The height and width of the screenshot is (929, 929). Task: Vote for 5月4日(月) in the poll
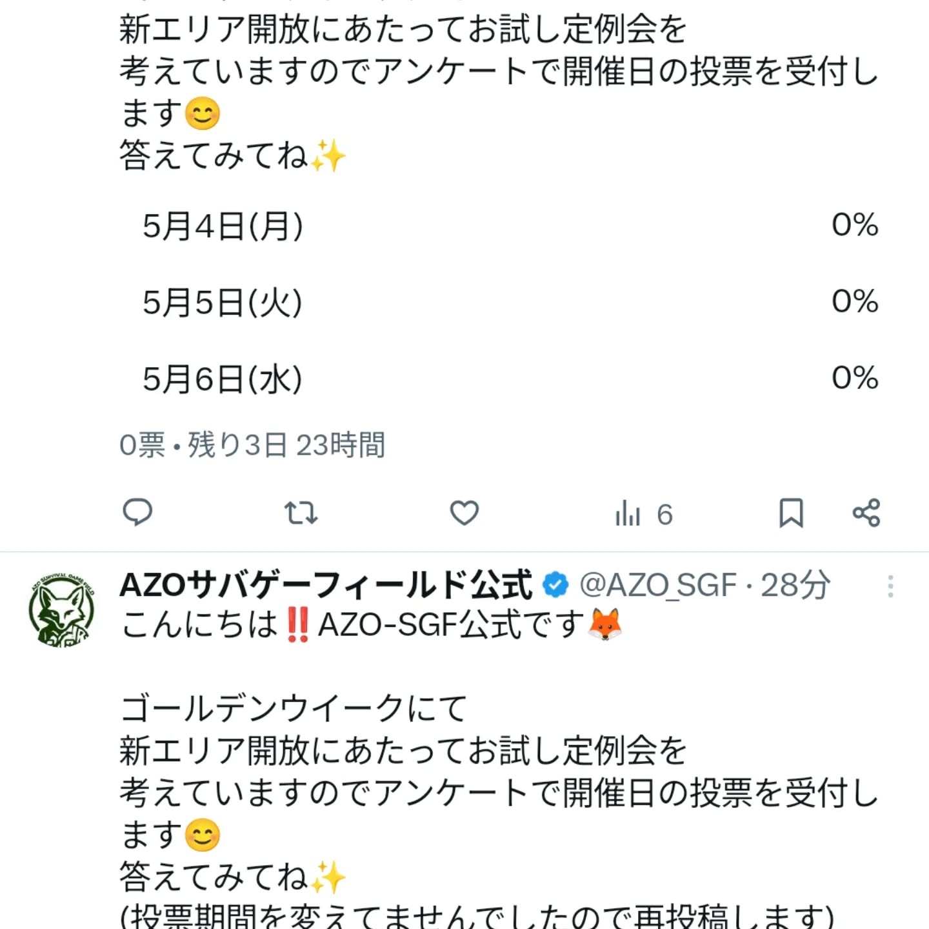(x=452, y=226)
